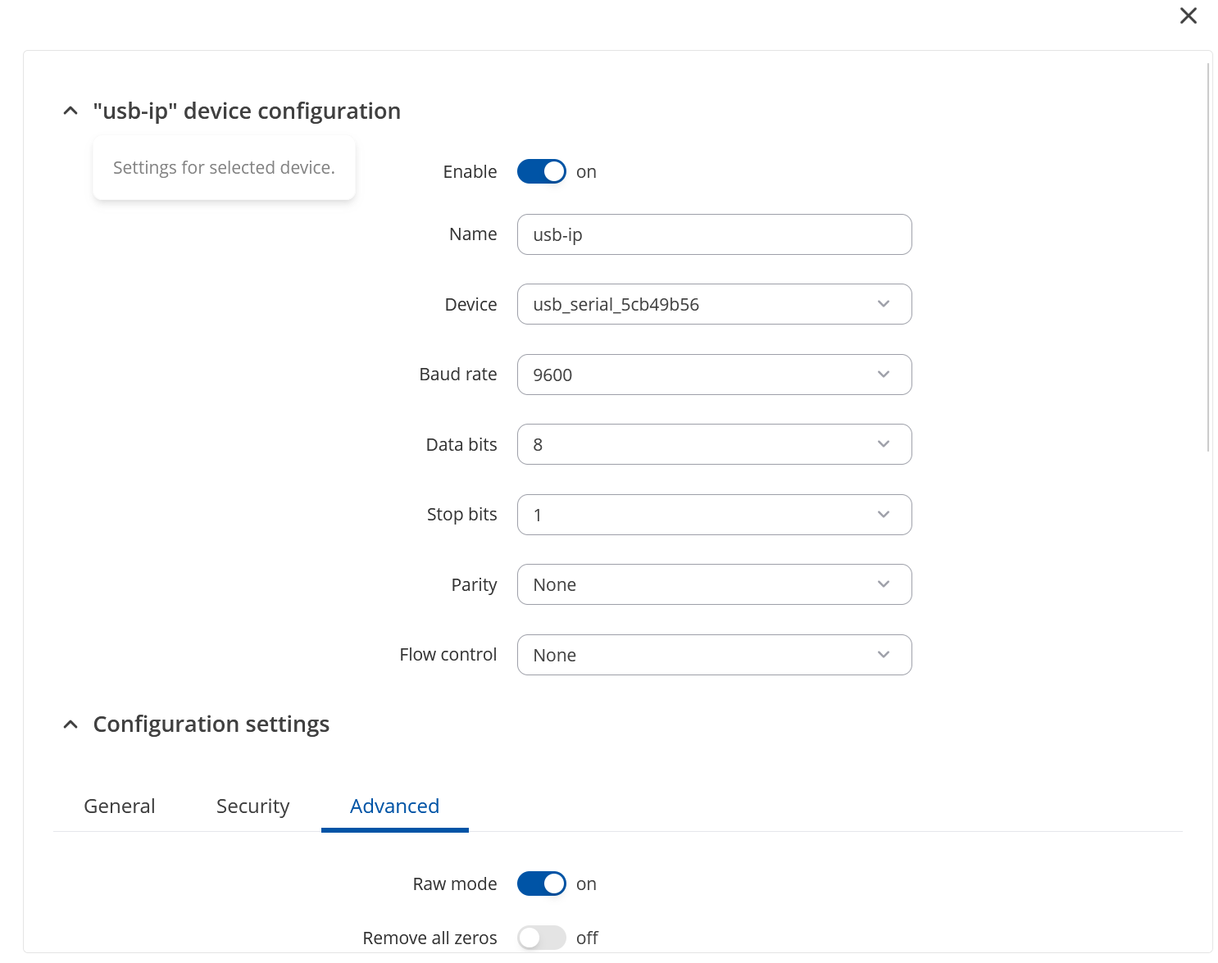
Task: Open the Stop bits dropdown
Action: (714, 515)
